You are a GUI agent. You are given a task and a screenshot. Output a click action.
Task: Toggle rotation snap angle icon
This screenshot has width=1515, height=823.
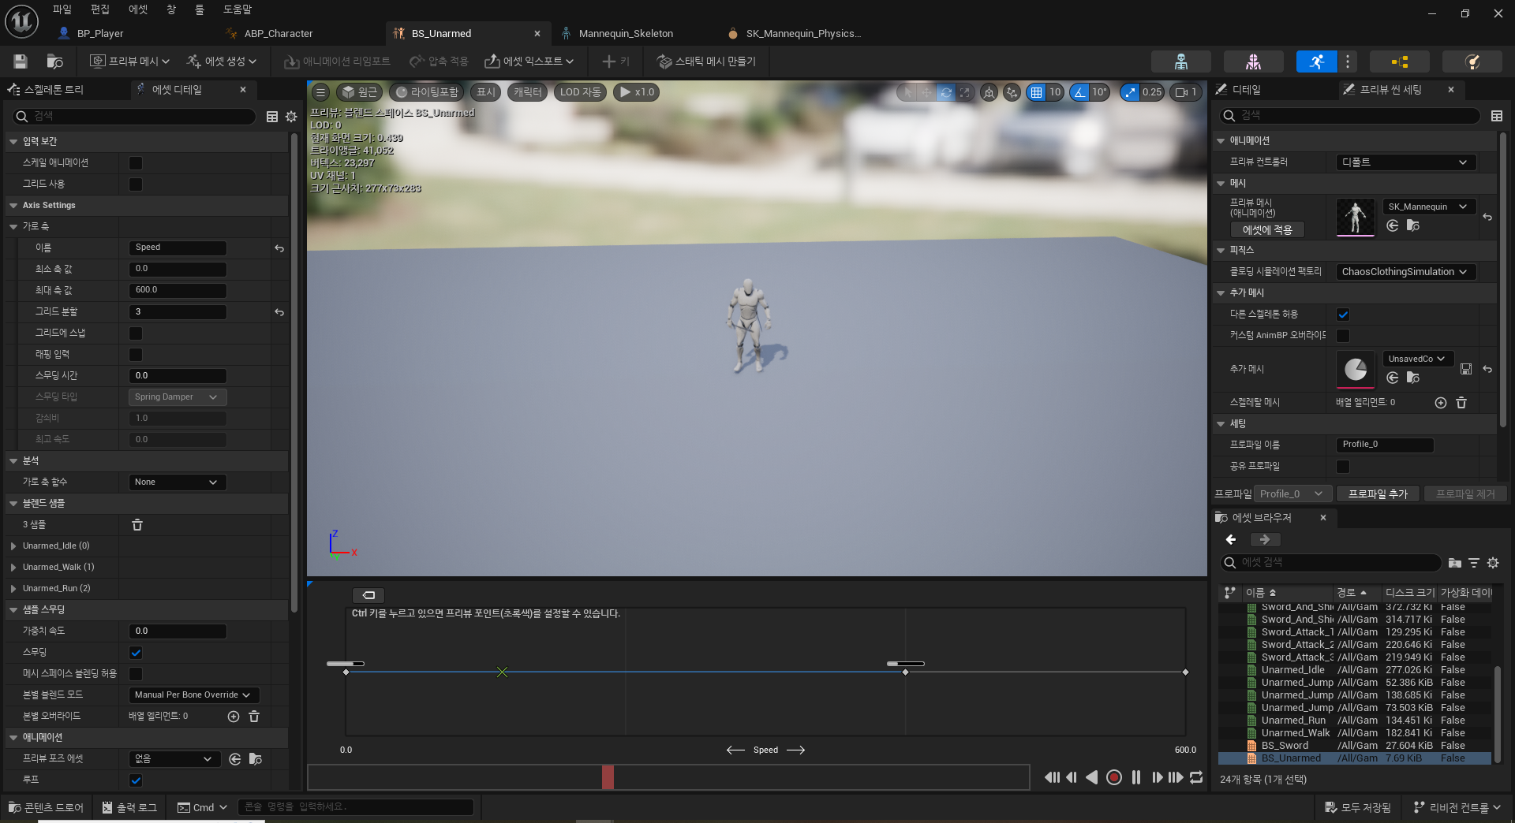tap(1079, 92)
